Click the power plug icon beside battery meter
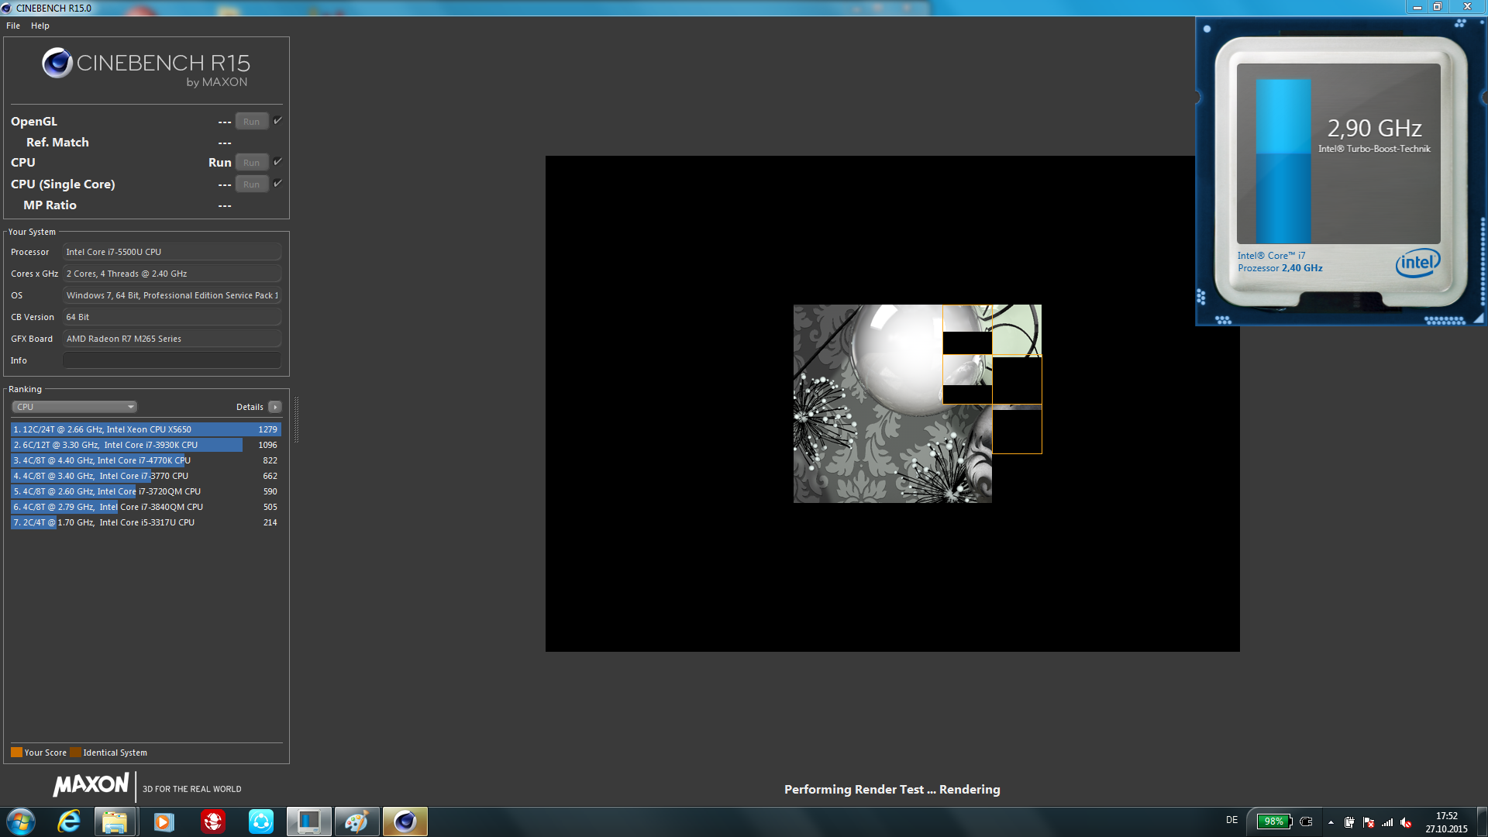This screenshot has width=1488, height=837. click(x=1306, y=821)
